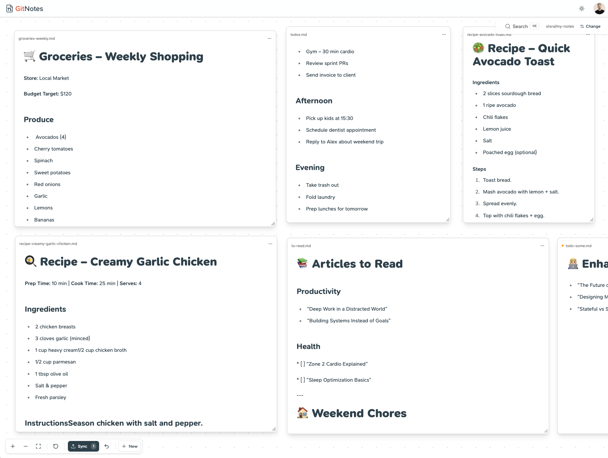Open the recipe-avocado-toast.md ellipsis menu
This screenshot has width=608, height=458.
pos(588,34)
